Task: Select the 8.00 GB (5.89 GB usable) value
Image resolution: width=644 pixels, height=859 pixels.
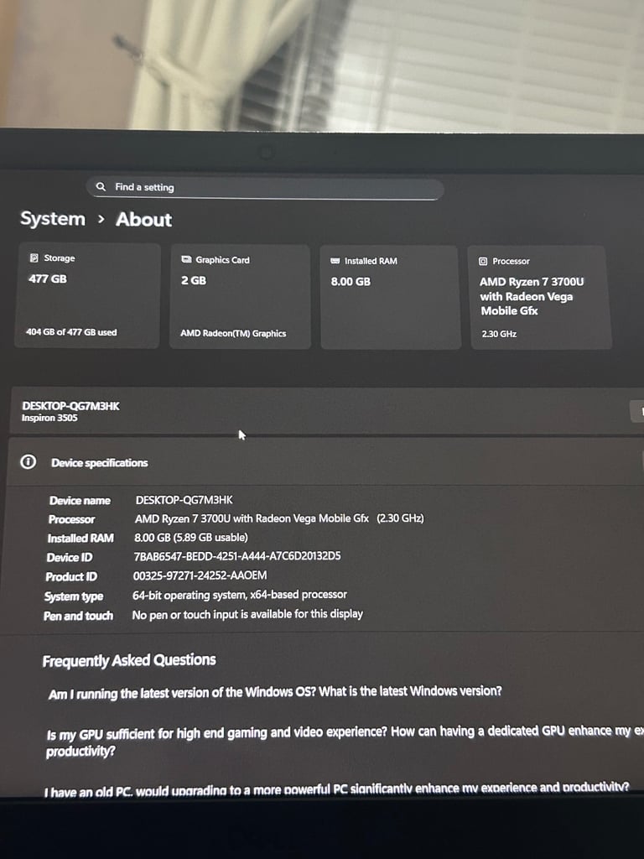Action: (x=190, y=538)
